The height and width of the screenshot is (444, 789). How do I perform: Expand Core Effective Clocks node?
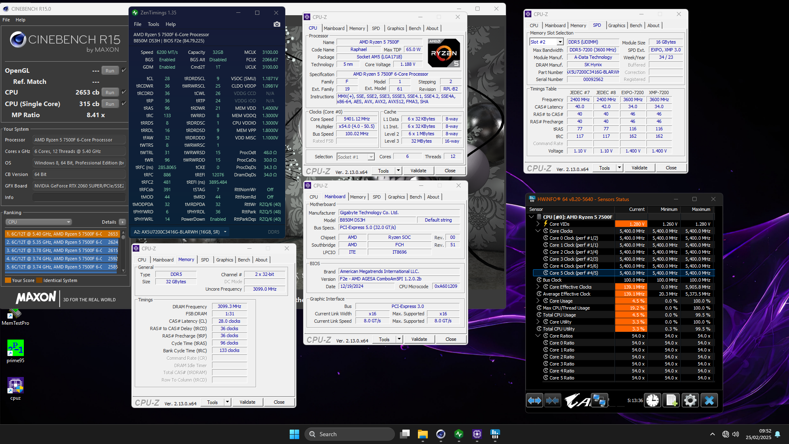click(x=538, y=287)
